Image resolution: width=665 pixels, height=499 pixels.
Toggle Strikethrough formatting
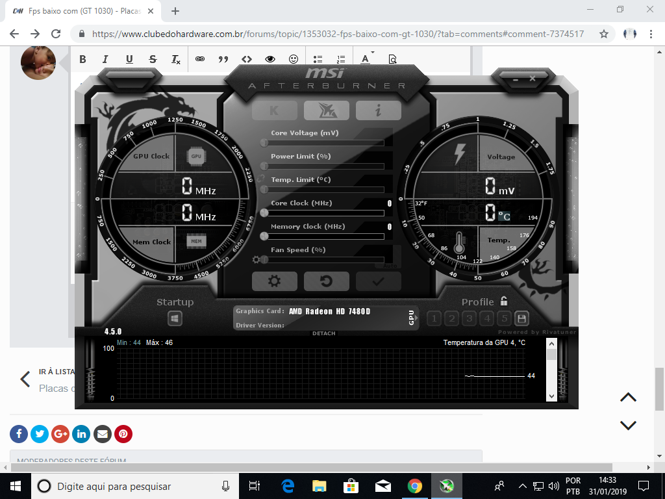tap(153, 59)
